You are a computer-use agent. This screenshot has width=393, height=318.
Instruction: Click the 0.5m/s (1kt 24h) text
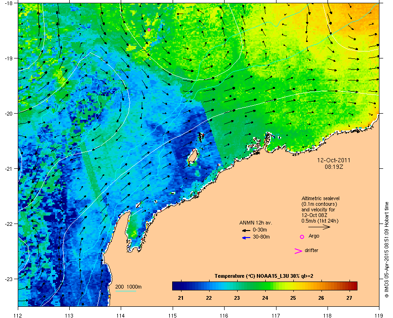pos(320,221)
